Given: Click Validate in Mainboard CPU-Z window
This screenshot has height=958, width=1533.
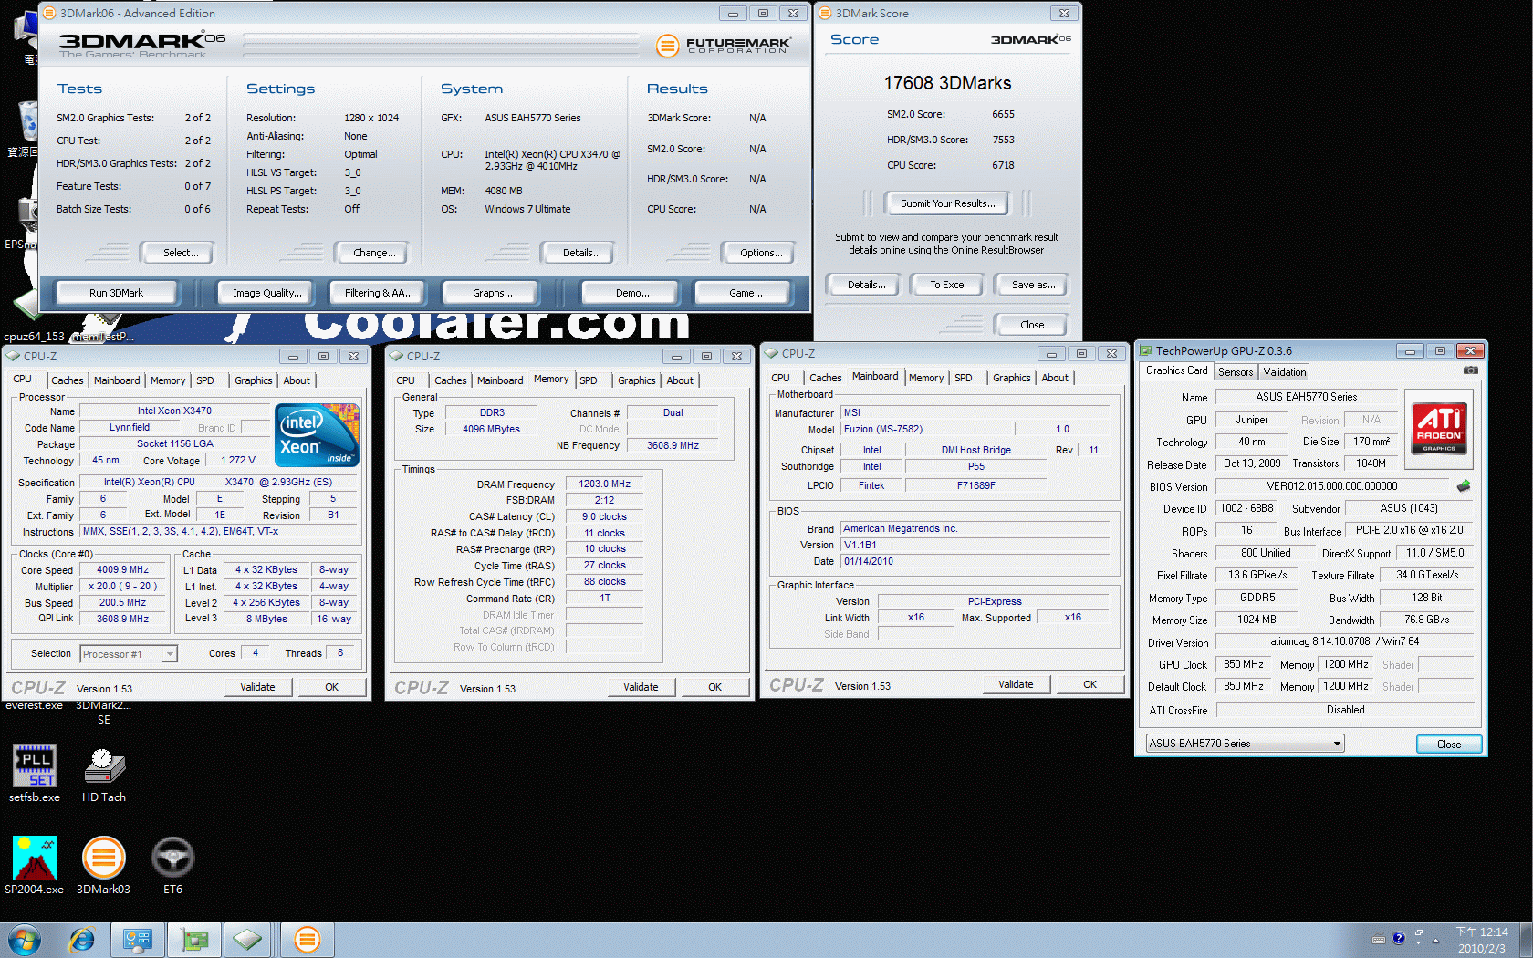Looking at the screenshot, I should (1016, 684).
